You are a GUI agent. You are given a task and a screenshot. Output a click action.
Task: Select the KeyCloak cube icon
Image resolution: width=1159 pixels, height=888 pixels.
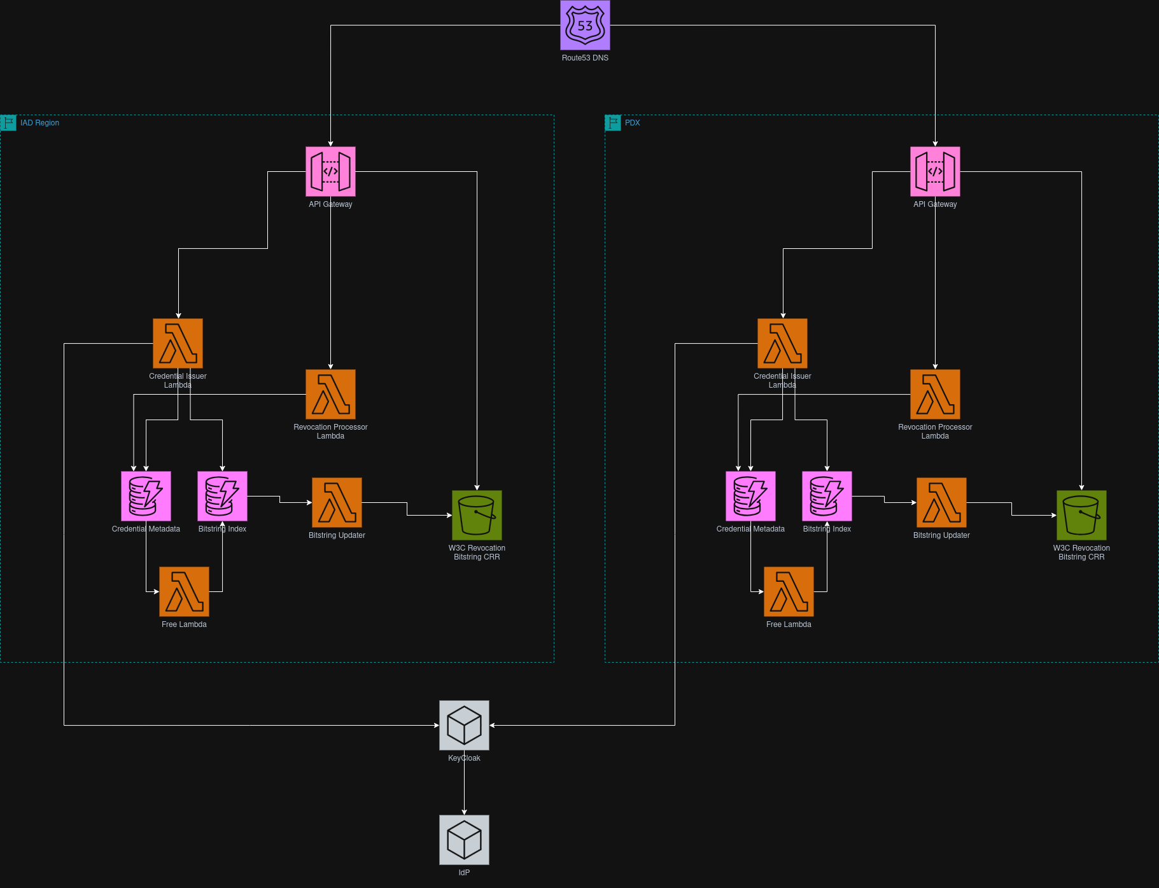click(x=464, y=726)
